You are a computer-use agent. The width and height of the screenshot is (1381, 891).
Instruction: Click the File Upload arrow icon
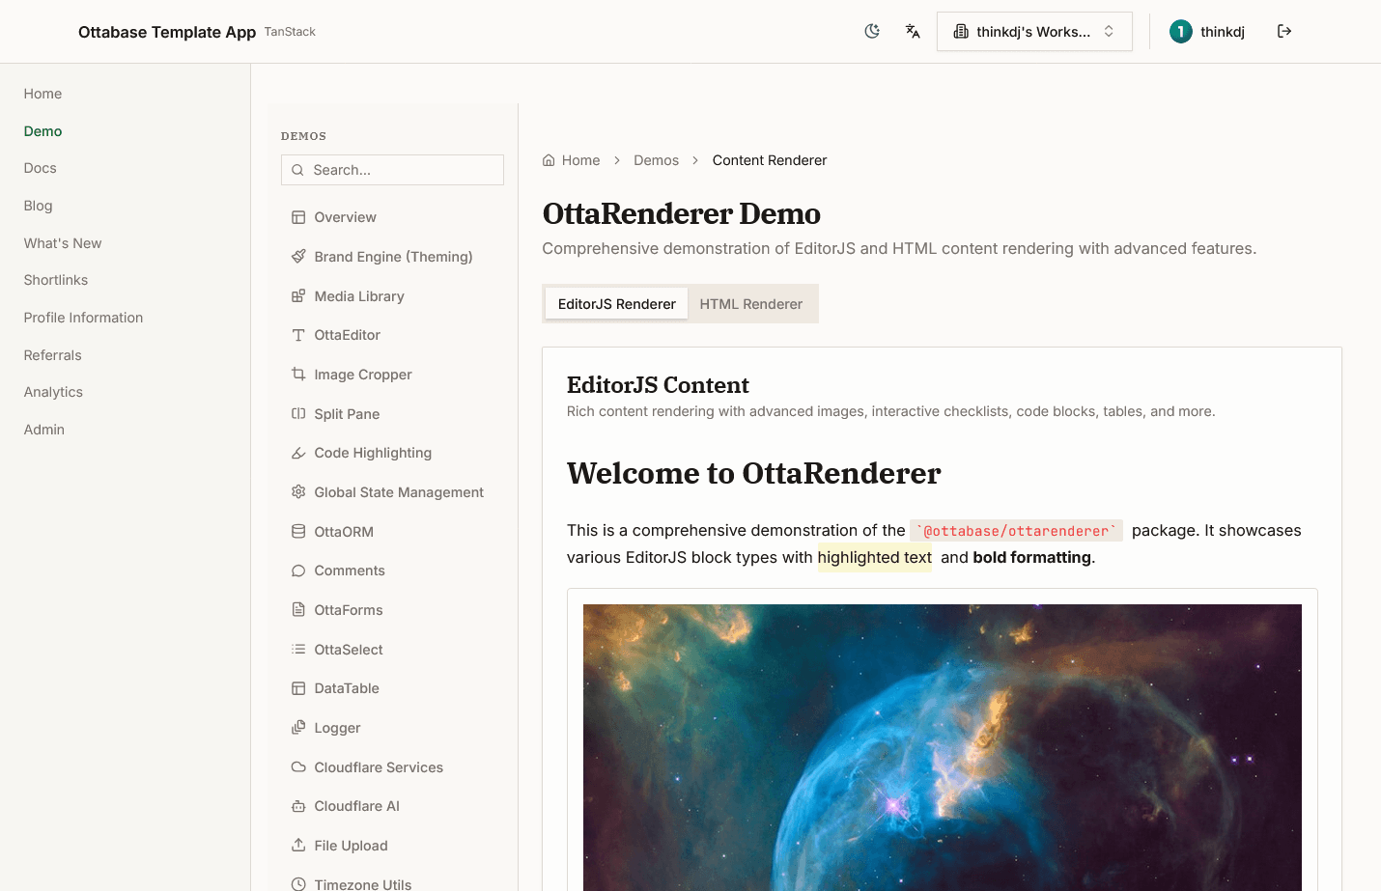[x=298, y=846]
